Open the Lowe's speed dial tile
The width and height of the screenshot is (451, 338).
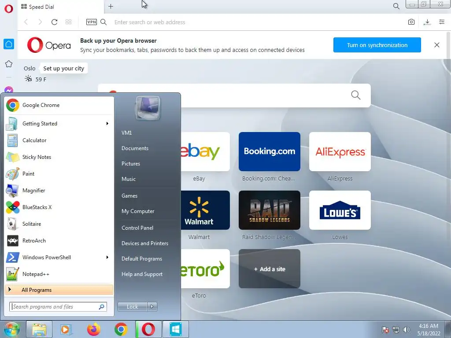340,210
